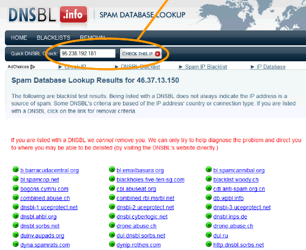The image size is (306, 250).
Task: Open the b.barracudacentral.org link
Action: coord(50,170)
